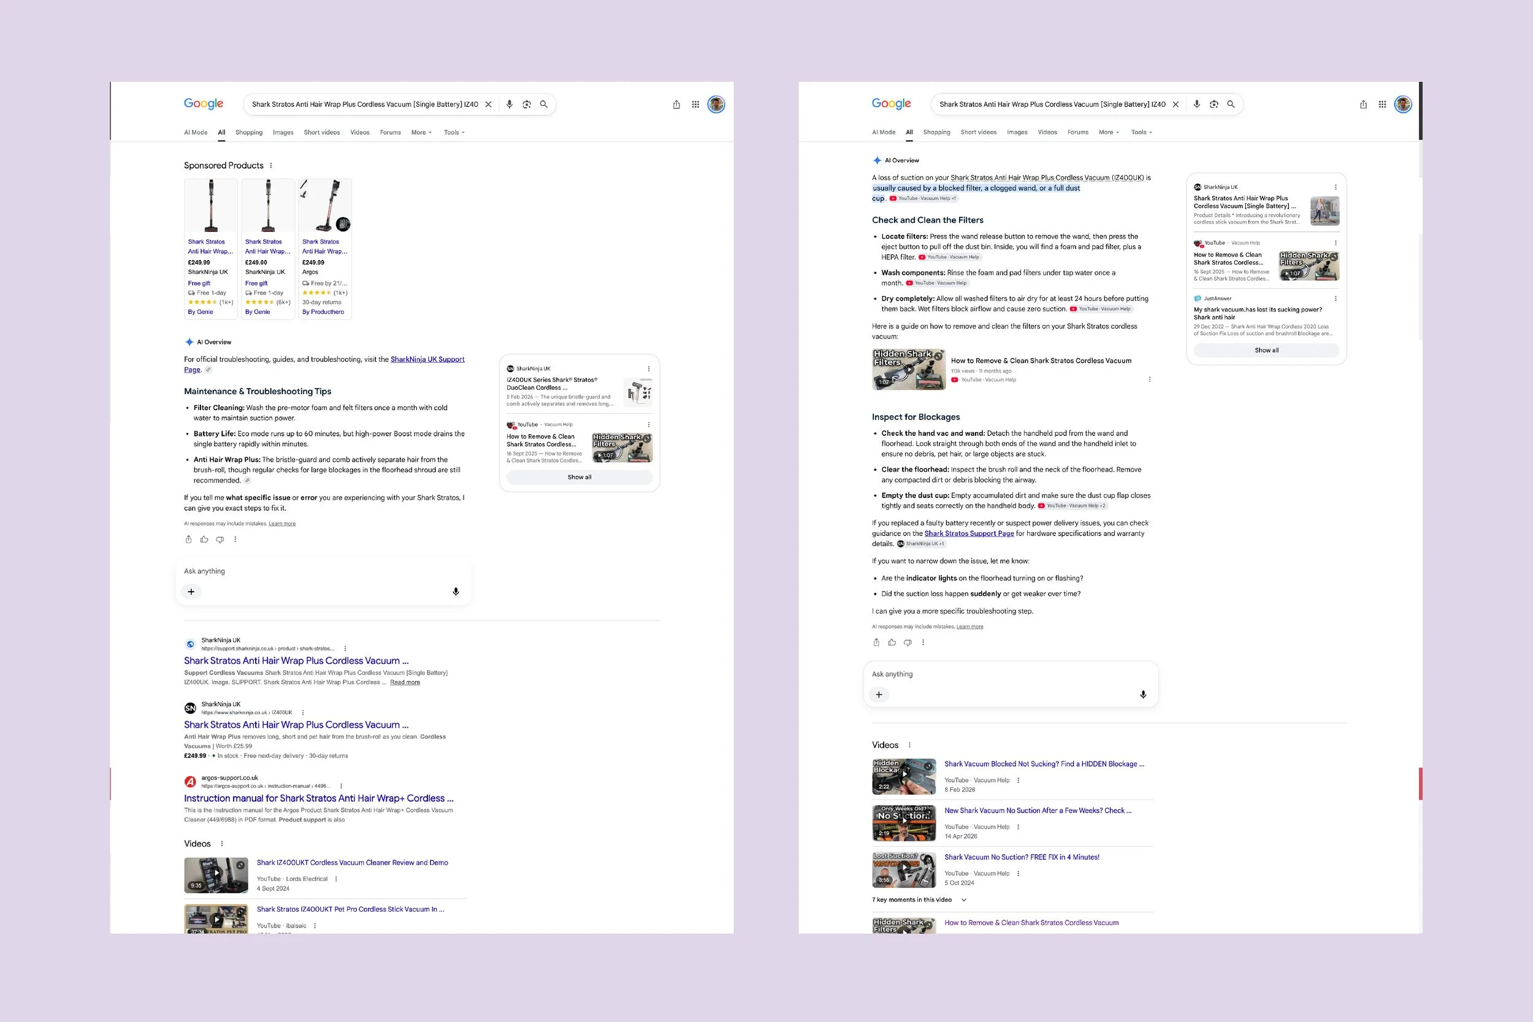Screen dimensions: 1533x1022
Task: Open the profile avatar in the right page
Action: tap(1403, 104)
